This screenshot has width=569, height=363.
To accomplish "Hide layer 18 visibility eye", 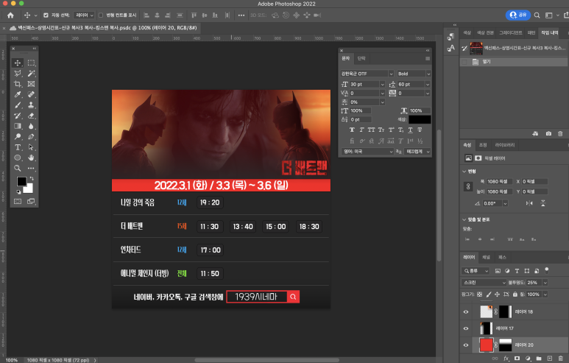I will pos(466,311).
